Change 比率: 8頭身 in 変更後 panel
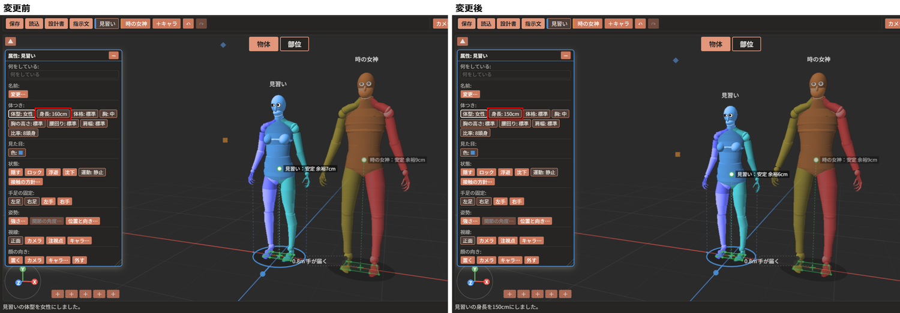The width and height of the screenshot is (900, 313). click(x=475, y=133)
